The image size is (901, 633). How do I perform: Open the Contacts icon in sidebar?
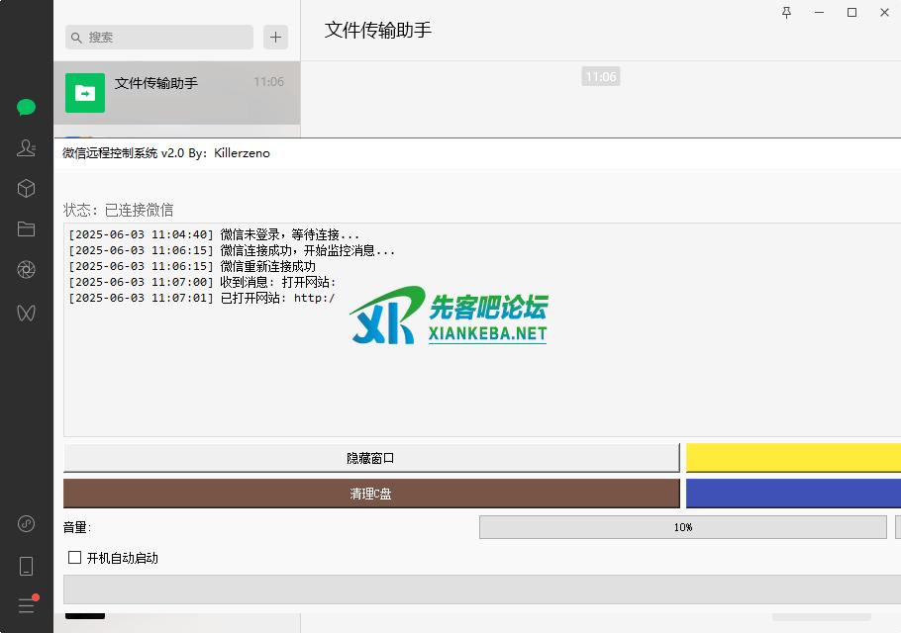(x=26, y=148)
